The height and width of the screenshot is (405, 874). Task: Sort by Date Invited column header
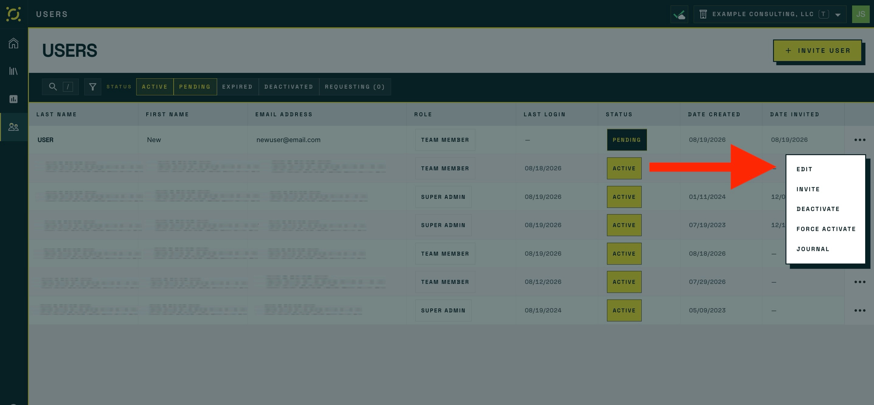point(795,114)
